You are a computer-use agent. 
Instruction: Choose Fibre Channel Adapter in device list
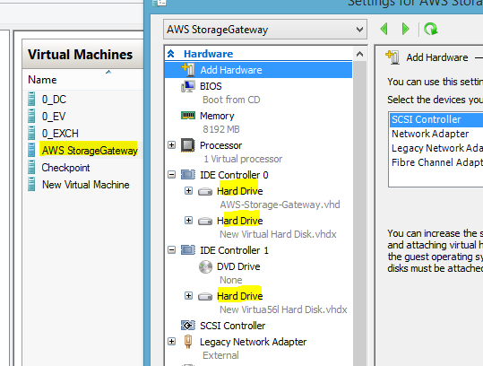pos(437,162)
